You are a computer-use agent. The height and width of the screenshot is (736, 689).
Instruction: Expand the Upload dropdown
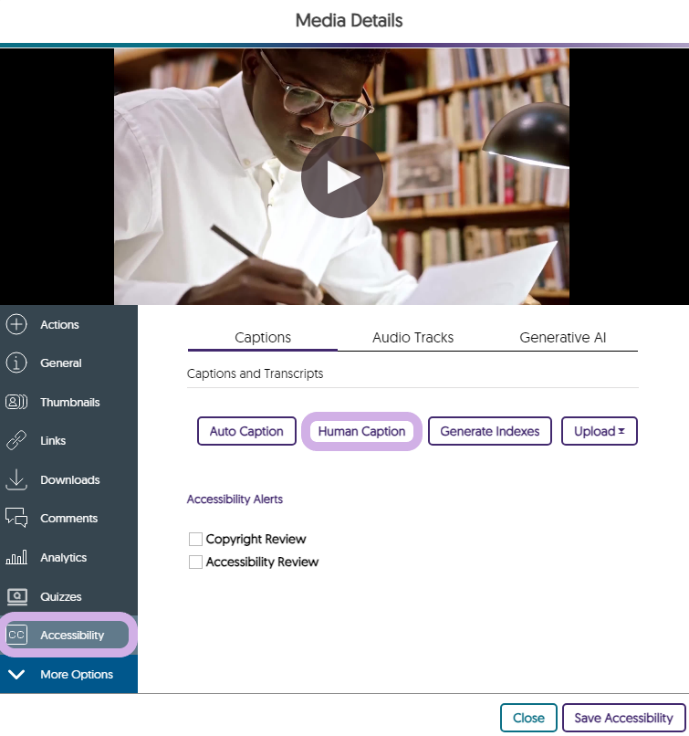click(599, 431)
